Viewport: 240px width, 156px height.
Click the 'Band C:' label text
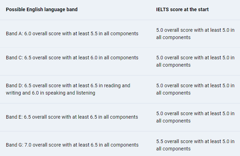click(x=14, y=58)
